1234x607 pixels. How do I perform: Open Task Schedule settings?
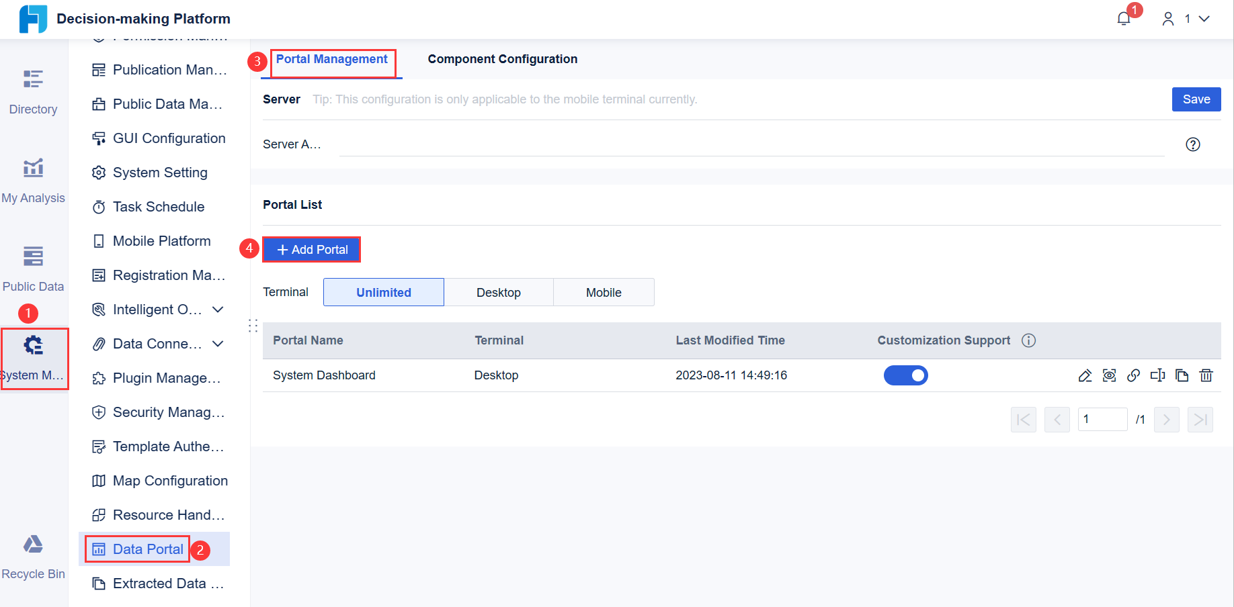coord(159,206)
